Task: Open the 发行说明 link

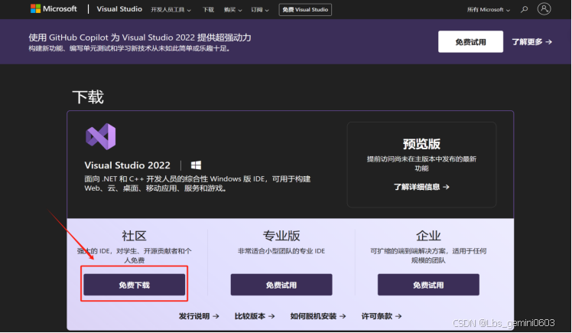Action: [x=199, y=316]
